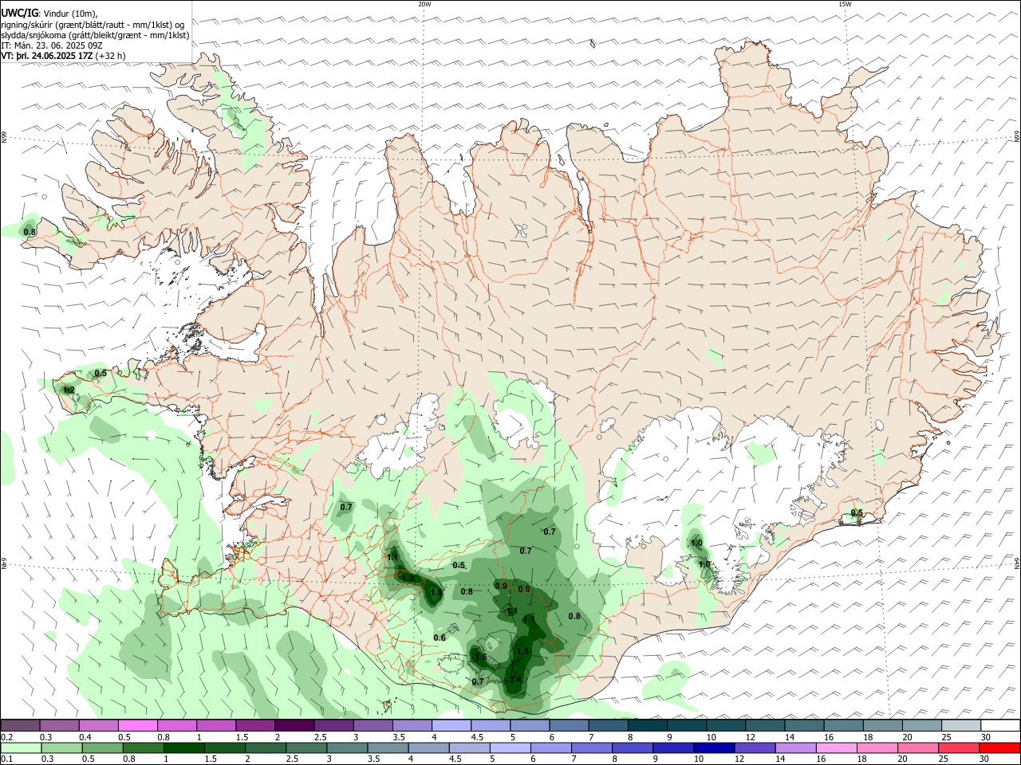The width and height of the screenshot is (1021, 765).
Task: Click the small lake outline in northern Iceland
Action: coord(521,232)
